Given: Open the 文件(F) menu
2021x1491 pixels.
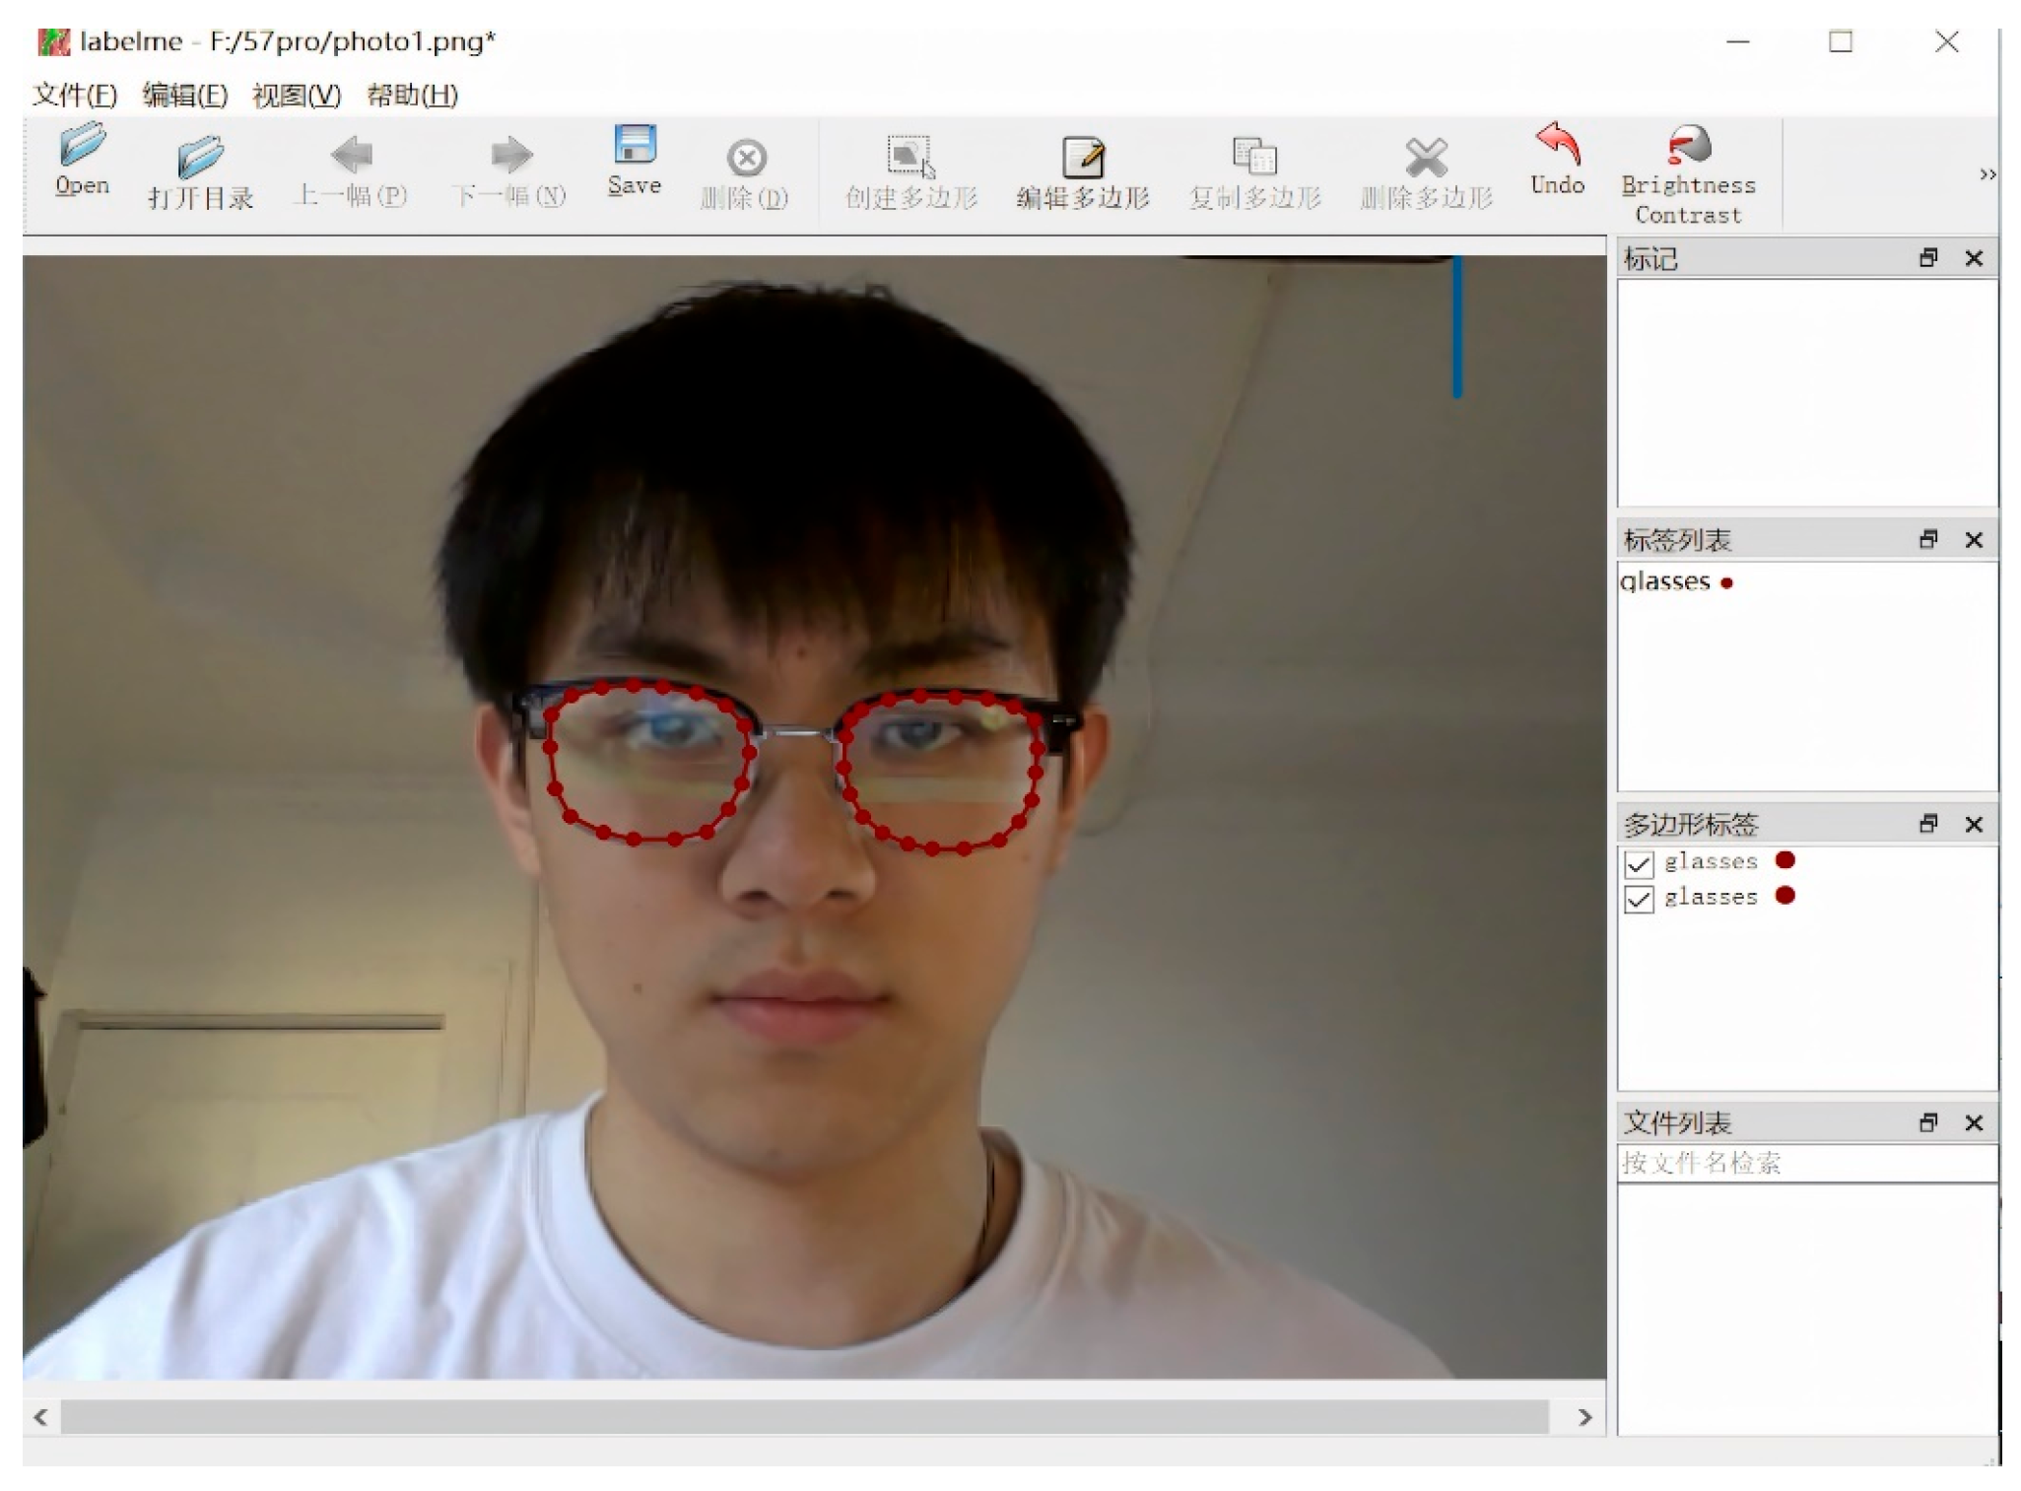Looking at the screenshot, I should click(75, 96).
